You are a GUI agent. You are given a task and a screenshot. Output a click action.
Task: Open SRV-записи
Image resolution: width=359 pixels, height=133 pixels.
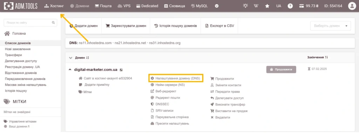point(162,110)
